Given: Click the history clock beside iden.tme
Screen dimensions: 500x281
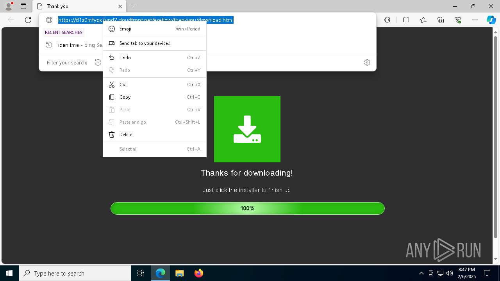Looking at the screenshot, I should point(49,45).
